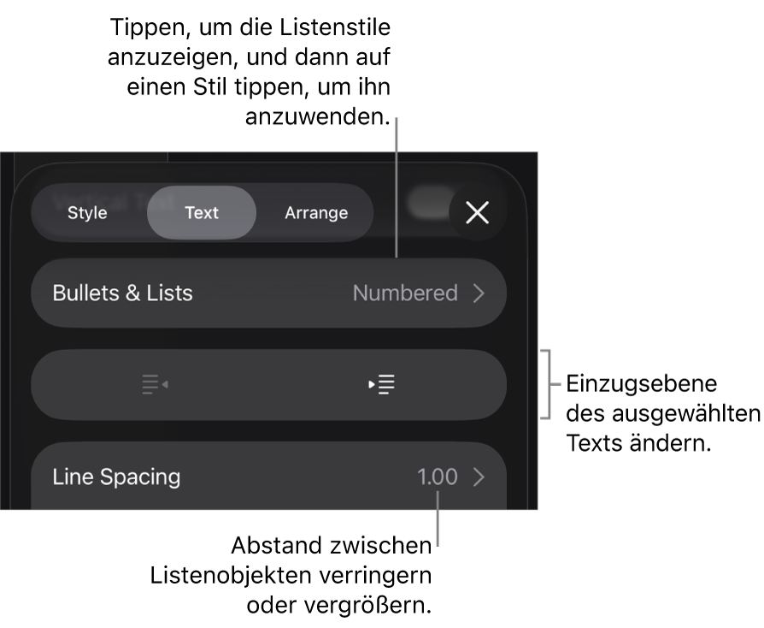Viewport: 764px width, 628px height.
Task: Increase list indent with the indent icon
Action: [x=381, y=385]
